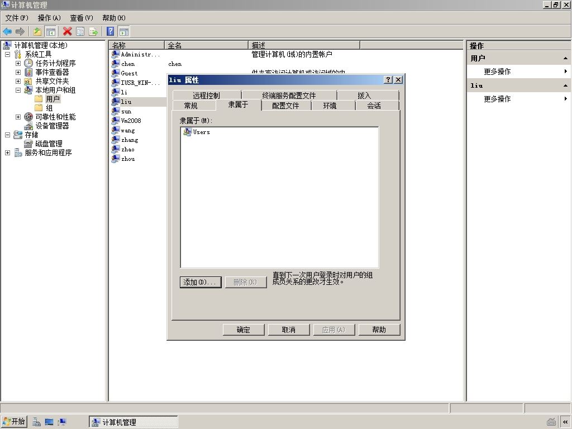The height and width of the screenshot is (429, 572).
Task: Expand the 任务计划程序 node
Action: pyautogui.click(x=18, y=63)
